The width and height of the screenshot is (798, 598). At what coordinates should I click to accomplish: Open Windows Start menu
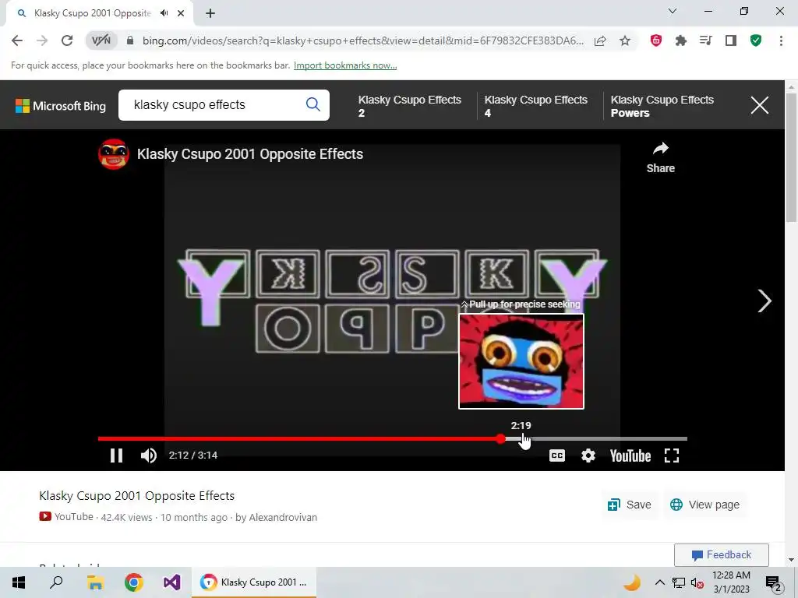coord(19,582)
